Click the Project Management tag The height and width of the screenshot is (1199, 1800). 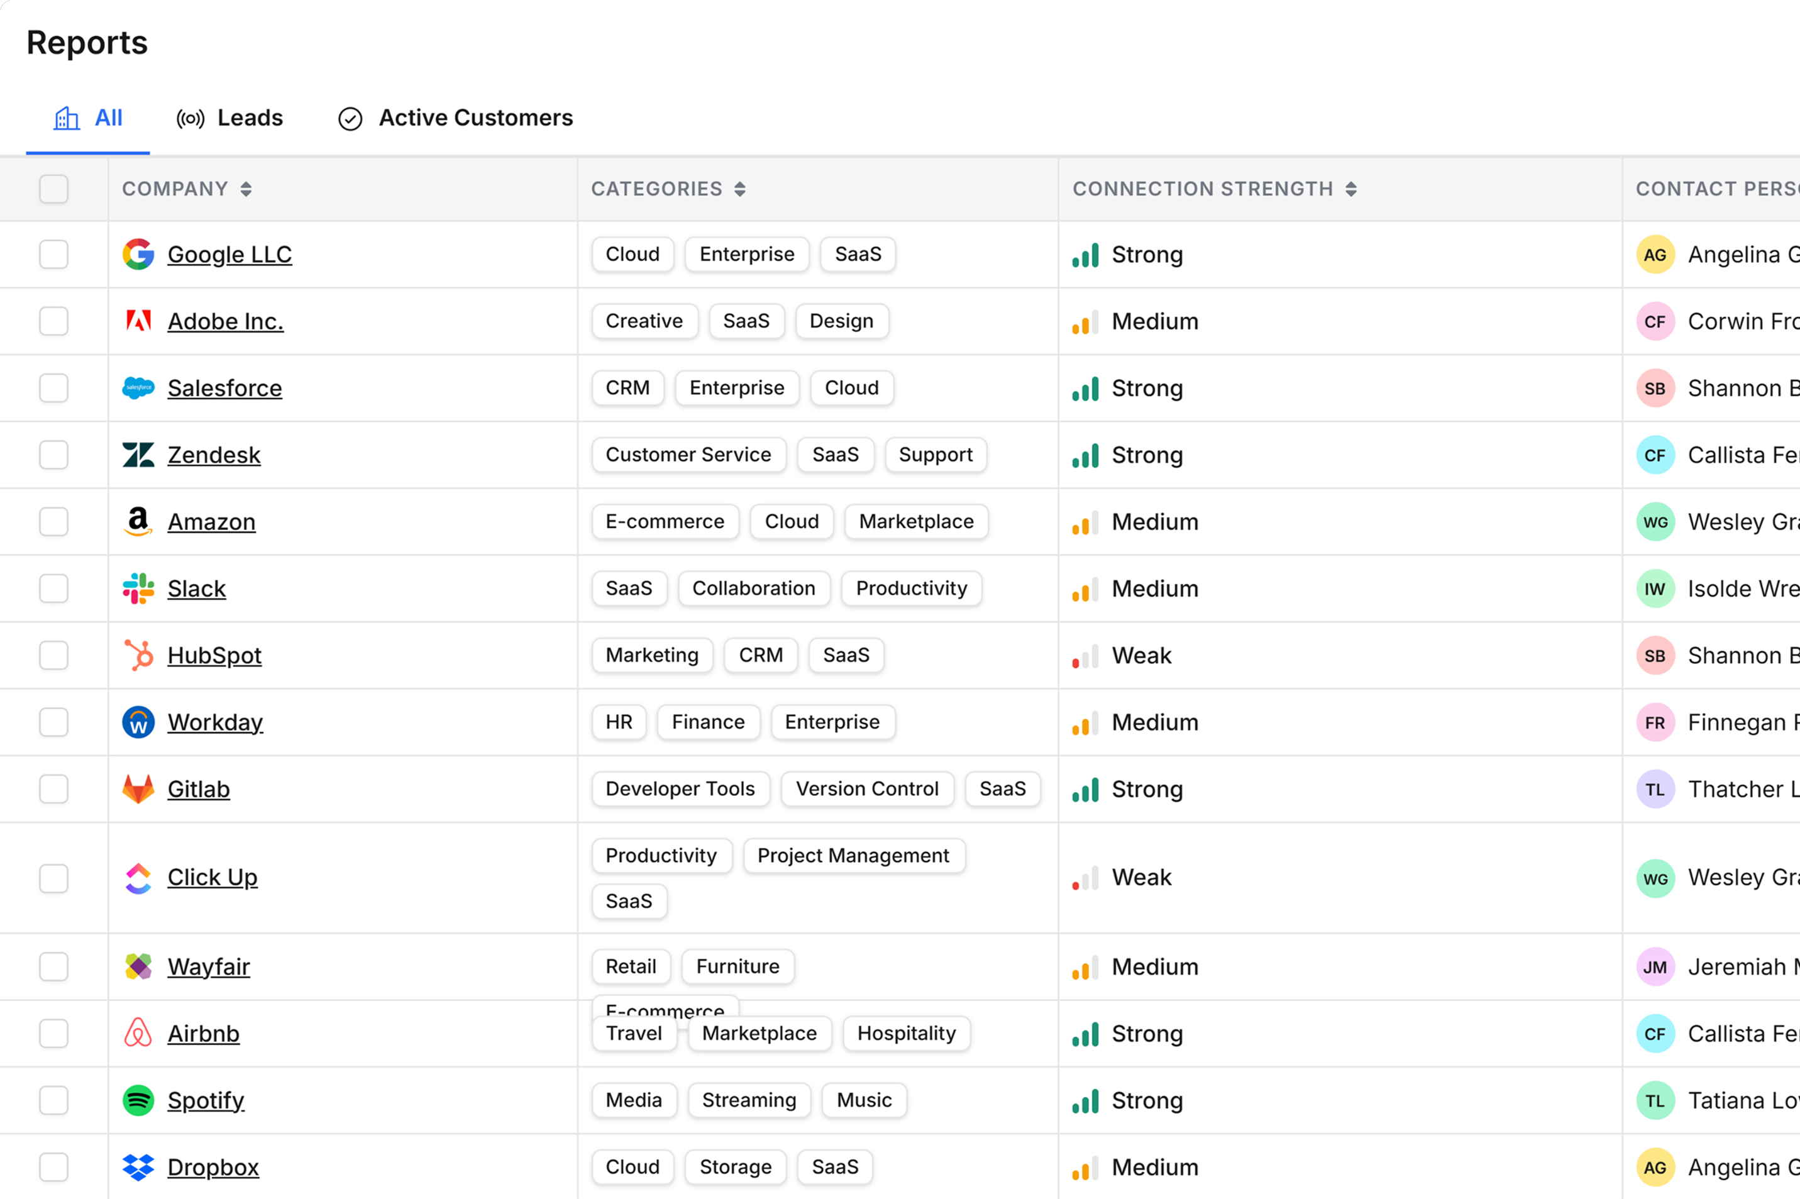point(853,856)
